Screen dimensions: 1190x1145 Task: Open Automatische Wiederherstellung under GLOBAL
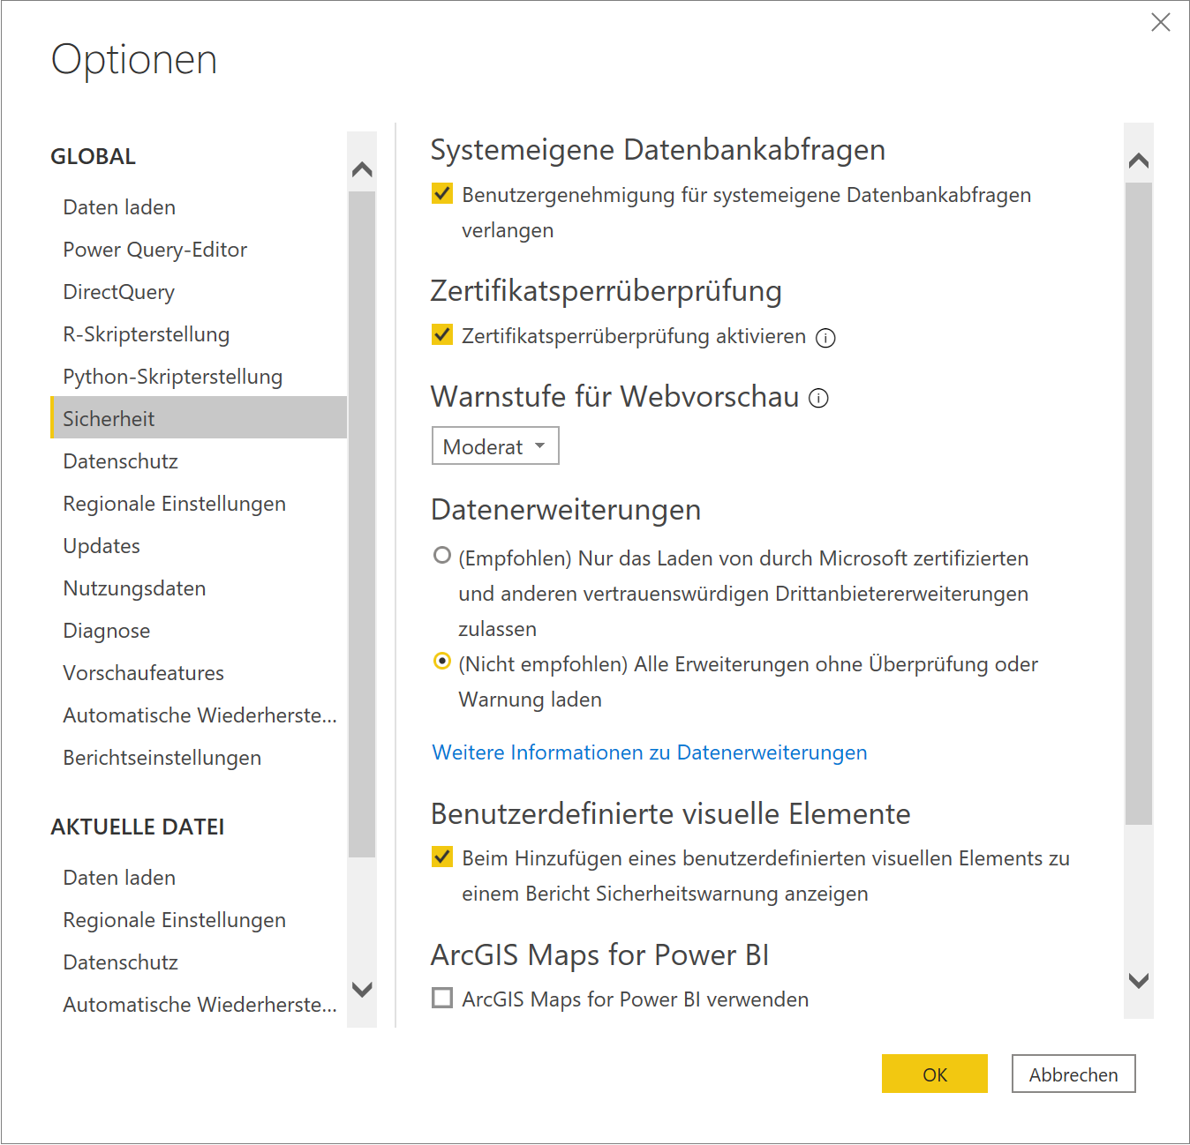(199, 715)
